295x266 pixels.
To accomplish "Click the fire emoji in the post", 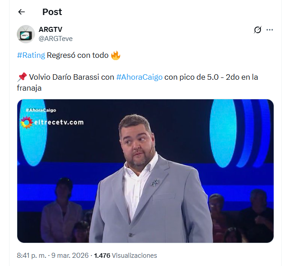I will pos(115,56).
